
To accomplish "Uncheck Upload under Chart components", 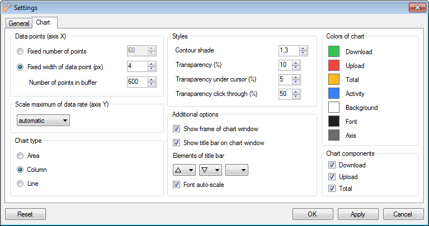I will [332, 177].
